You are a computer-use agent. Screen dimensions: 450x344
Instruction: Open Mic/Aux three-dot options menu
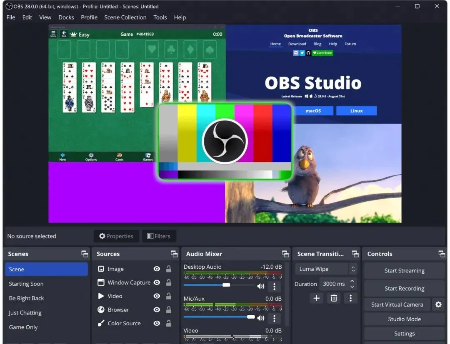(274, 318)
